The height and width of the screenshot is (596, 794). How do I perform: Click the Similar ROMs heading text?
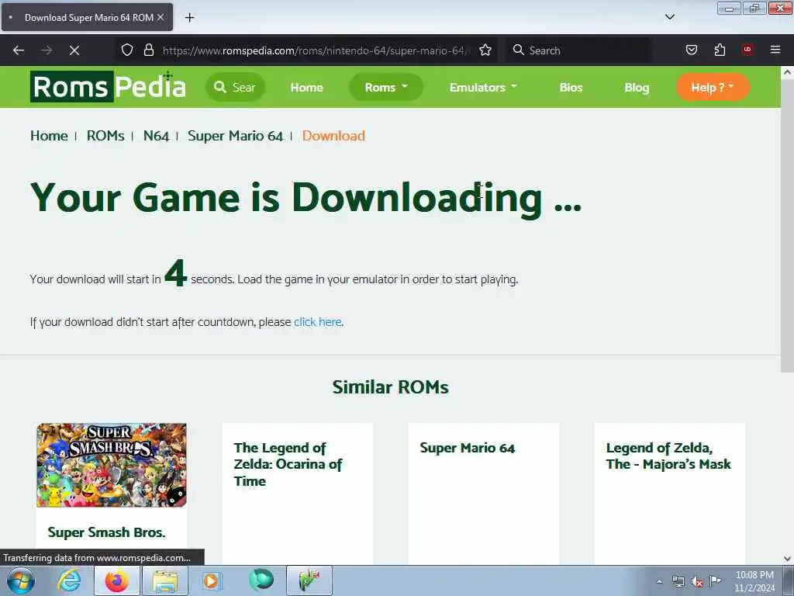point(391,387)
